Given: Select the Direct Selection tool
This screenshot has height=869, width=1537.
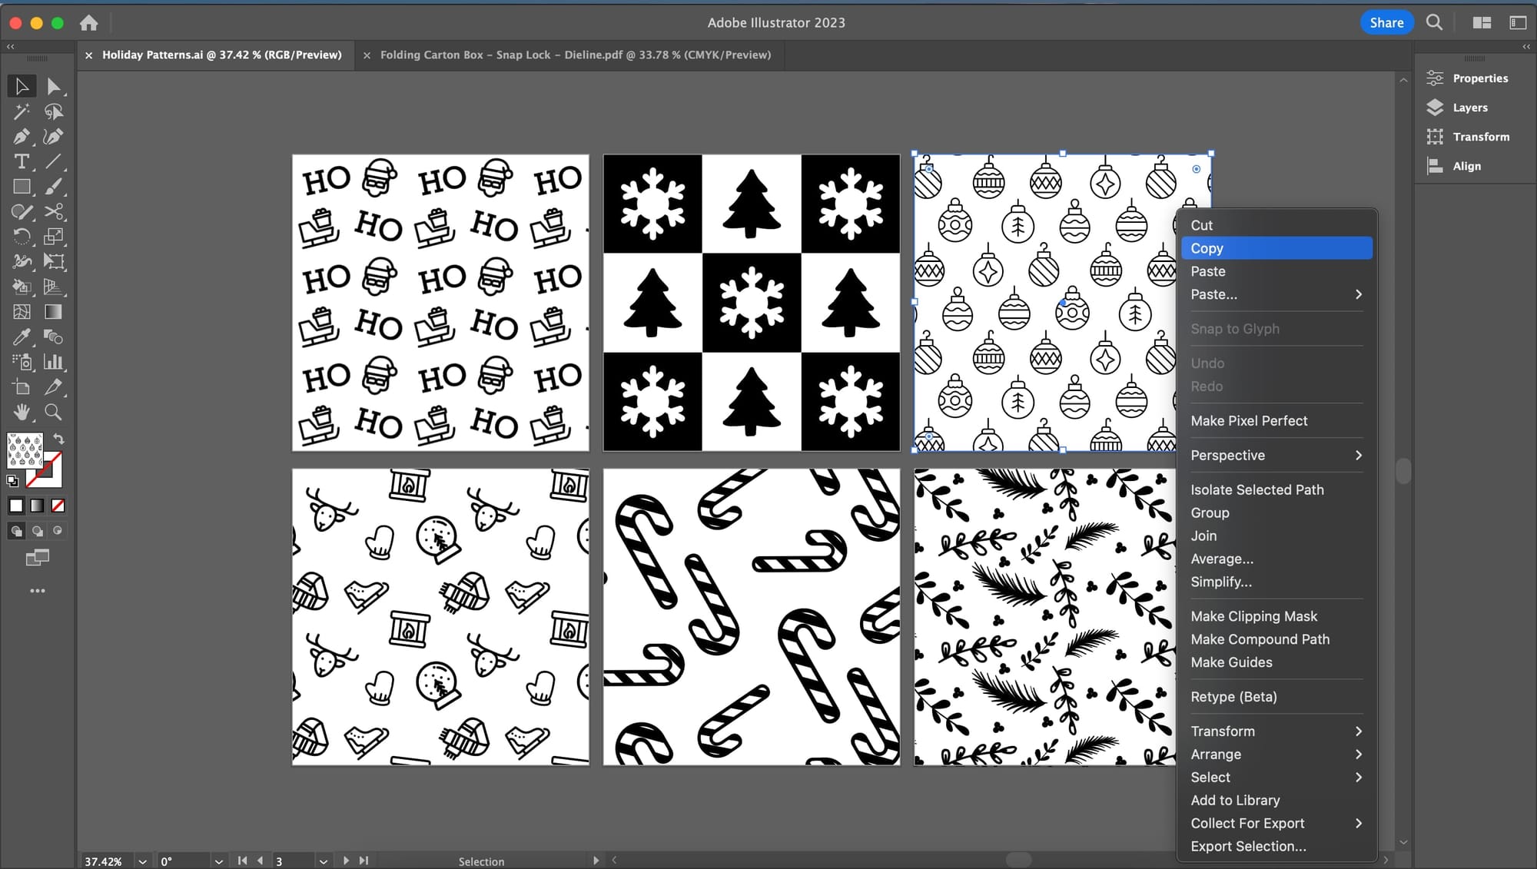Looking at the screenshot, I should [x=53, y=86].
